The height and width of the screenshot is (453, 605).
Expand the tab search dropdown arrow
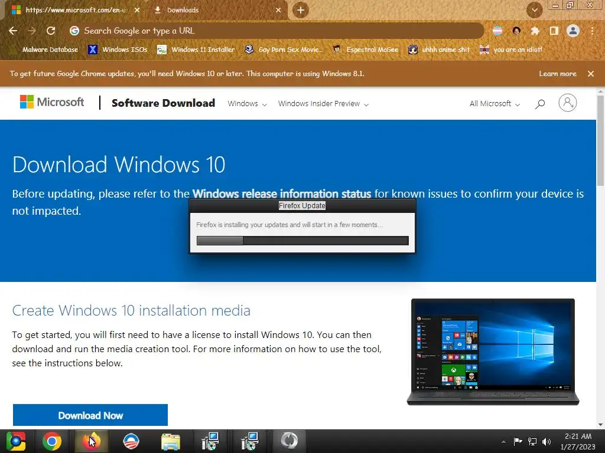(x=534, y=10)
